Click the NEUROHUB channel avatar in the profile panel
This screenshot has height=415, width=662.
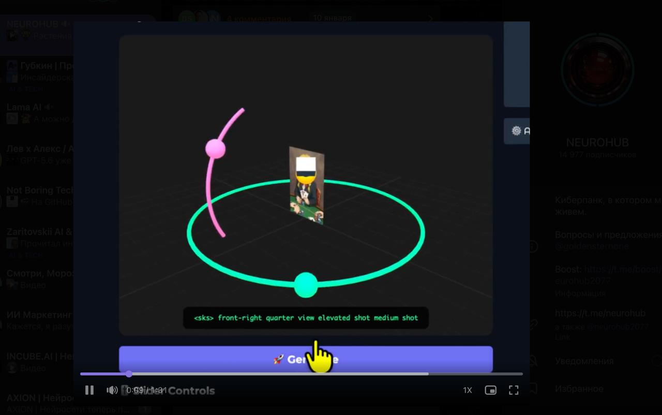click(x=597, y=70)
